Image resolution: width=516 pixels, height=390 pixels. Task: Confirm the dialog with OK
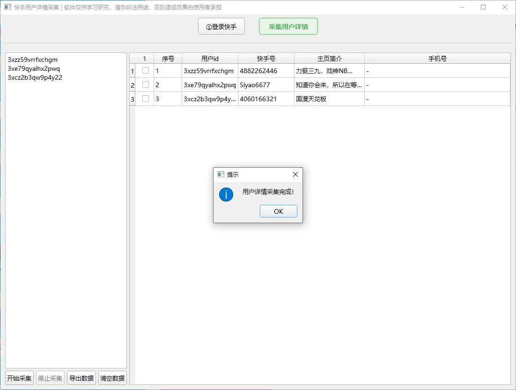coord(279,211)
